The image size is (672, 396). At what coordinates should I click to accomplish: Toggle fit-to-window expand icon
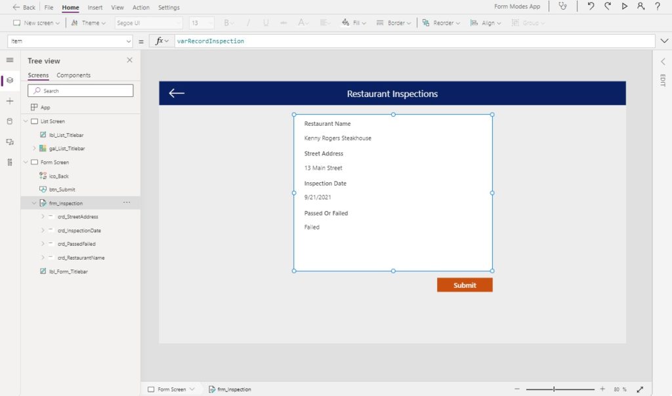coord(640,389)
